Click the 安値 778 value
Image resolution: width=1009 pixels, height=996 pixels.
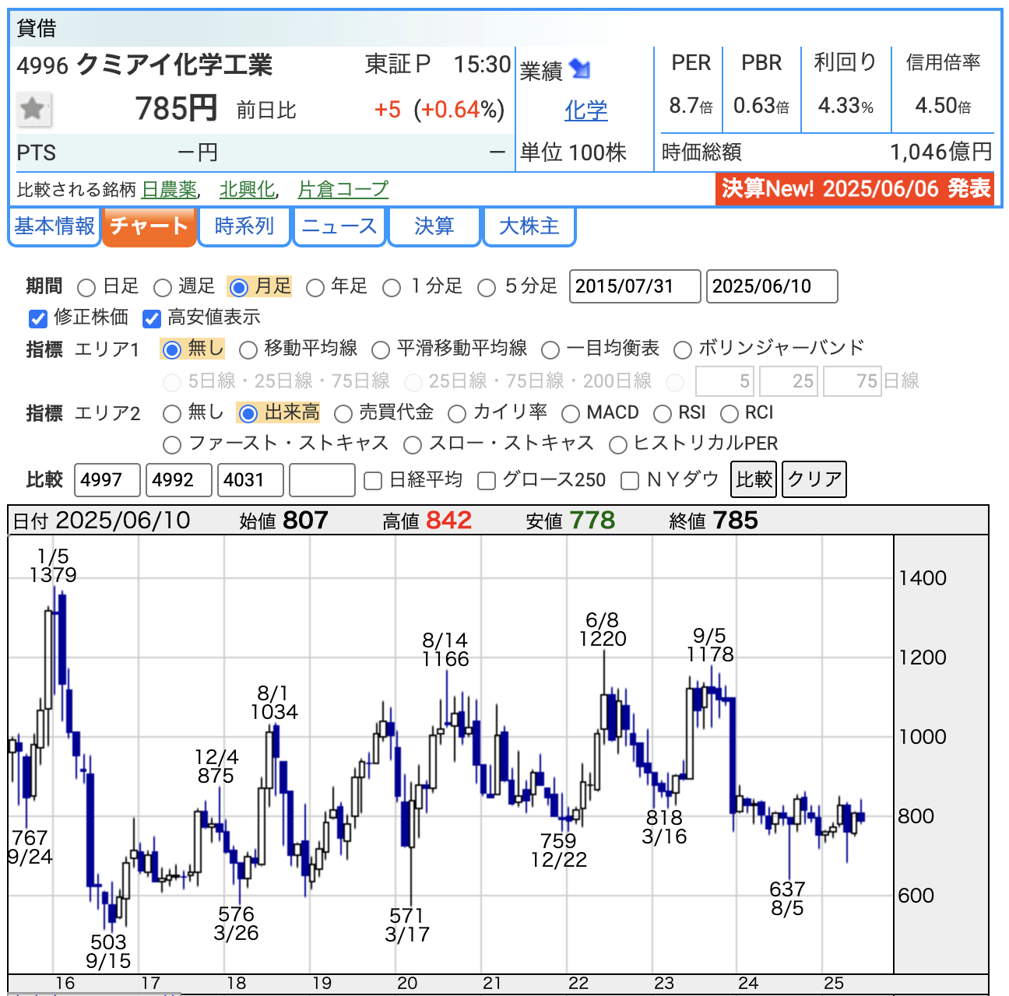(x=592, y=520)
